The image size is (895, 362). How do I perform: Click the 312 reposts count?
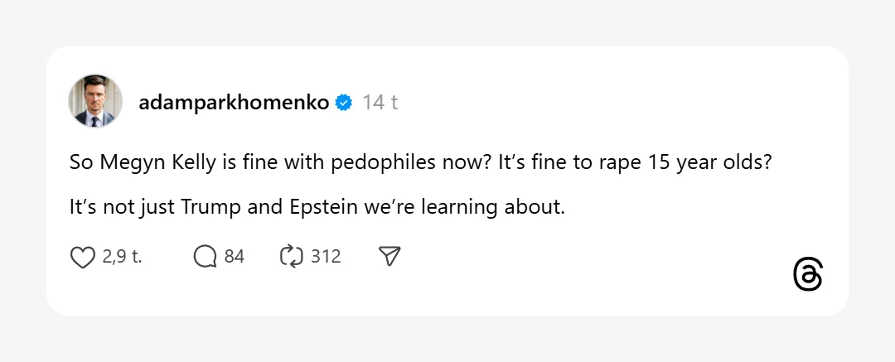pos(326,257)
